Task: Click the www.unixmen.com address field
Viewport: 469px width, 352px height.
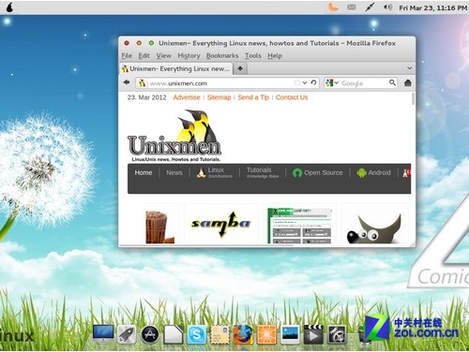Action: (x=219, y=83)
